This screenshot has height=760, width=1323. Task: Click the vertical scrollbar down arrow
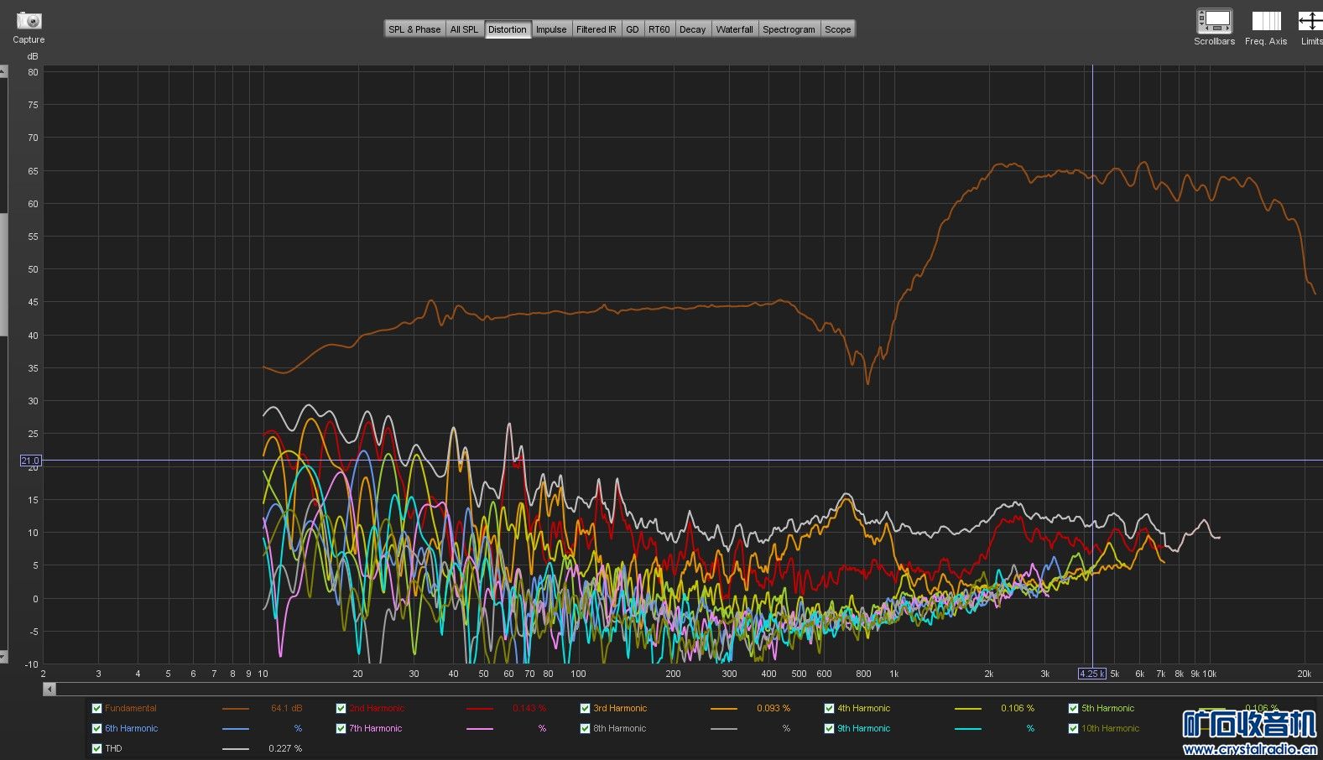coord(3,657)
